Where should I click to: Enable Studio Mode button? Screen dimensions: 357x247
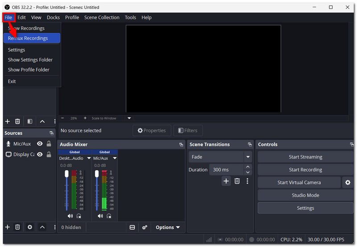pos(305,195)
